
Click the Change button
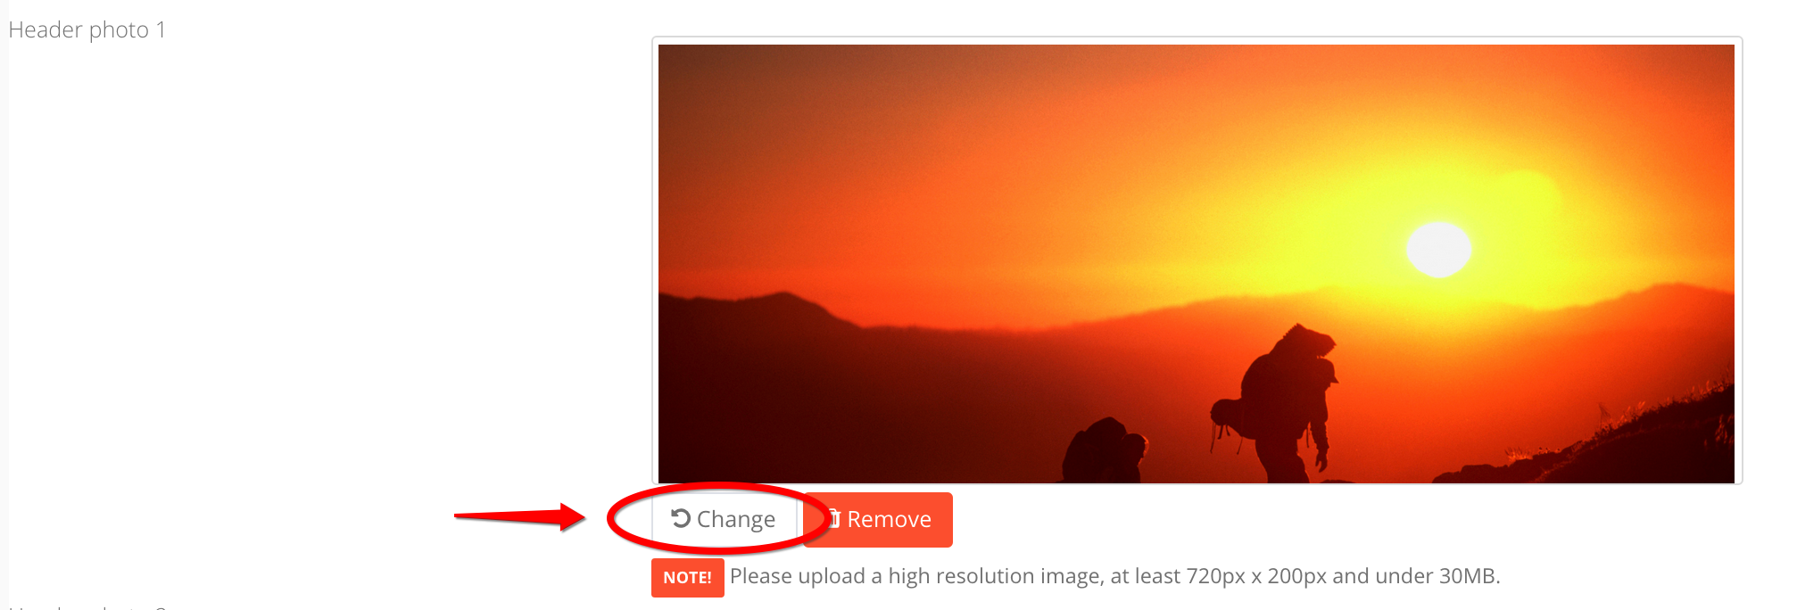(x=724, y=519)
